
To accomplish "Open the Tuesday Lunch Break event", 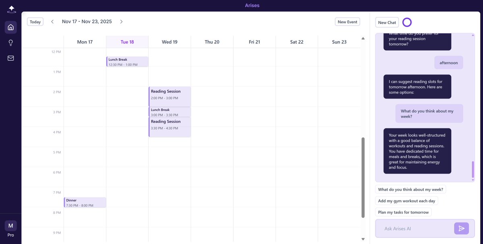I will tap(128, 62).
